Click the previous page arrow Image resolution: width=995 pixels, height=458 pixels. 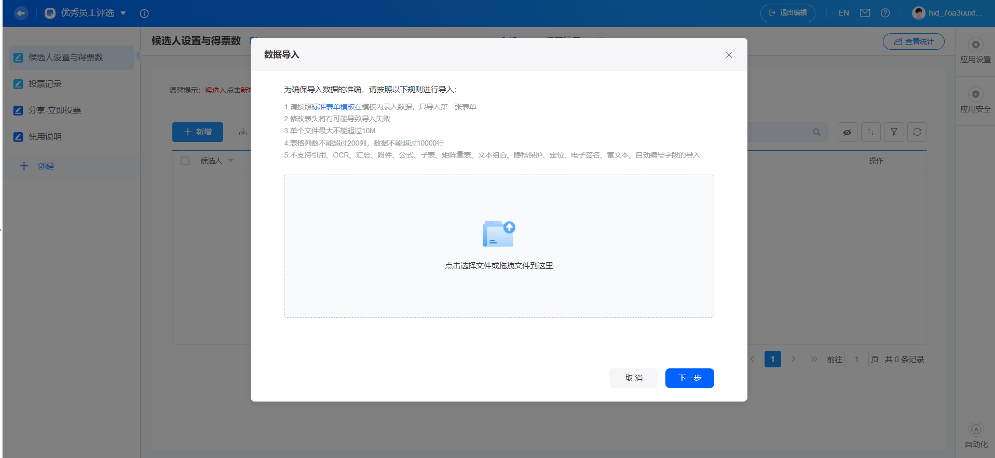pyautogui.click(x=752, y=359)
